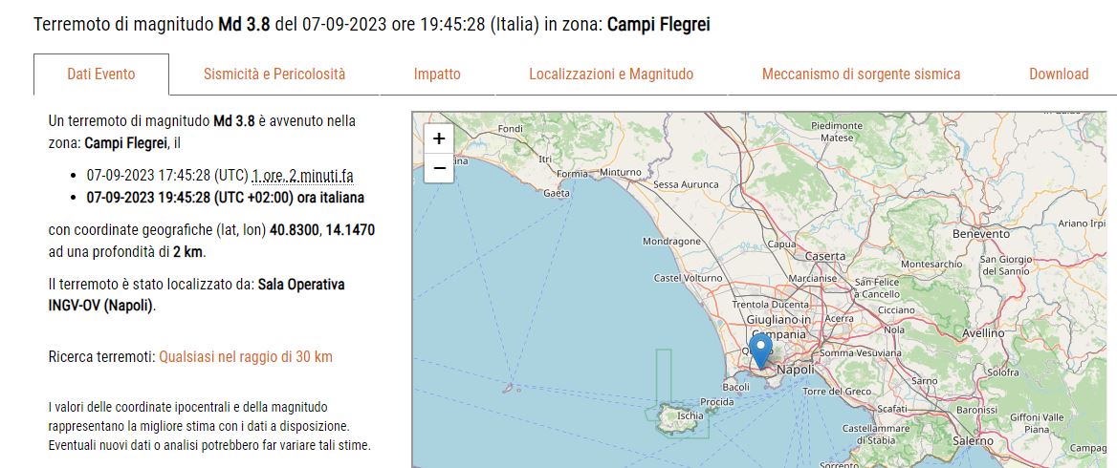Zoom out of the map
1117x468 pixels.
coord(439,168)
